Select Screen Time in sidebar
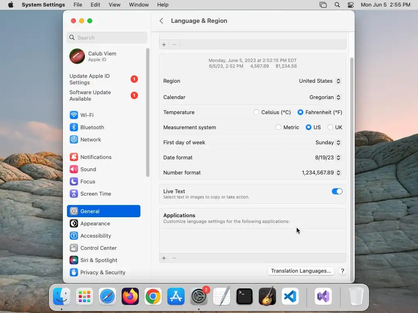Viewport: 418px width, 313px height. point(103,194)
